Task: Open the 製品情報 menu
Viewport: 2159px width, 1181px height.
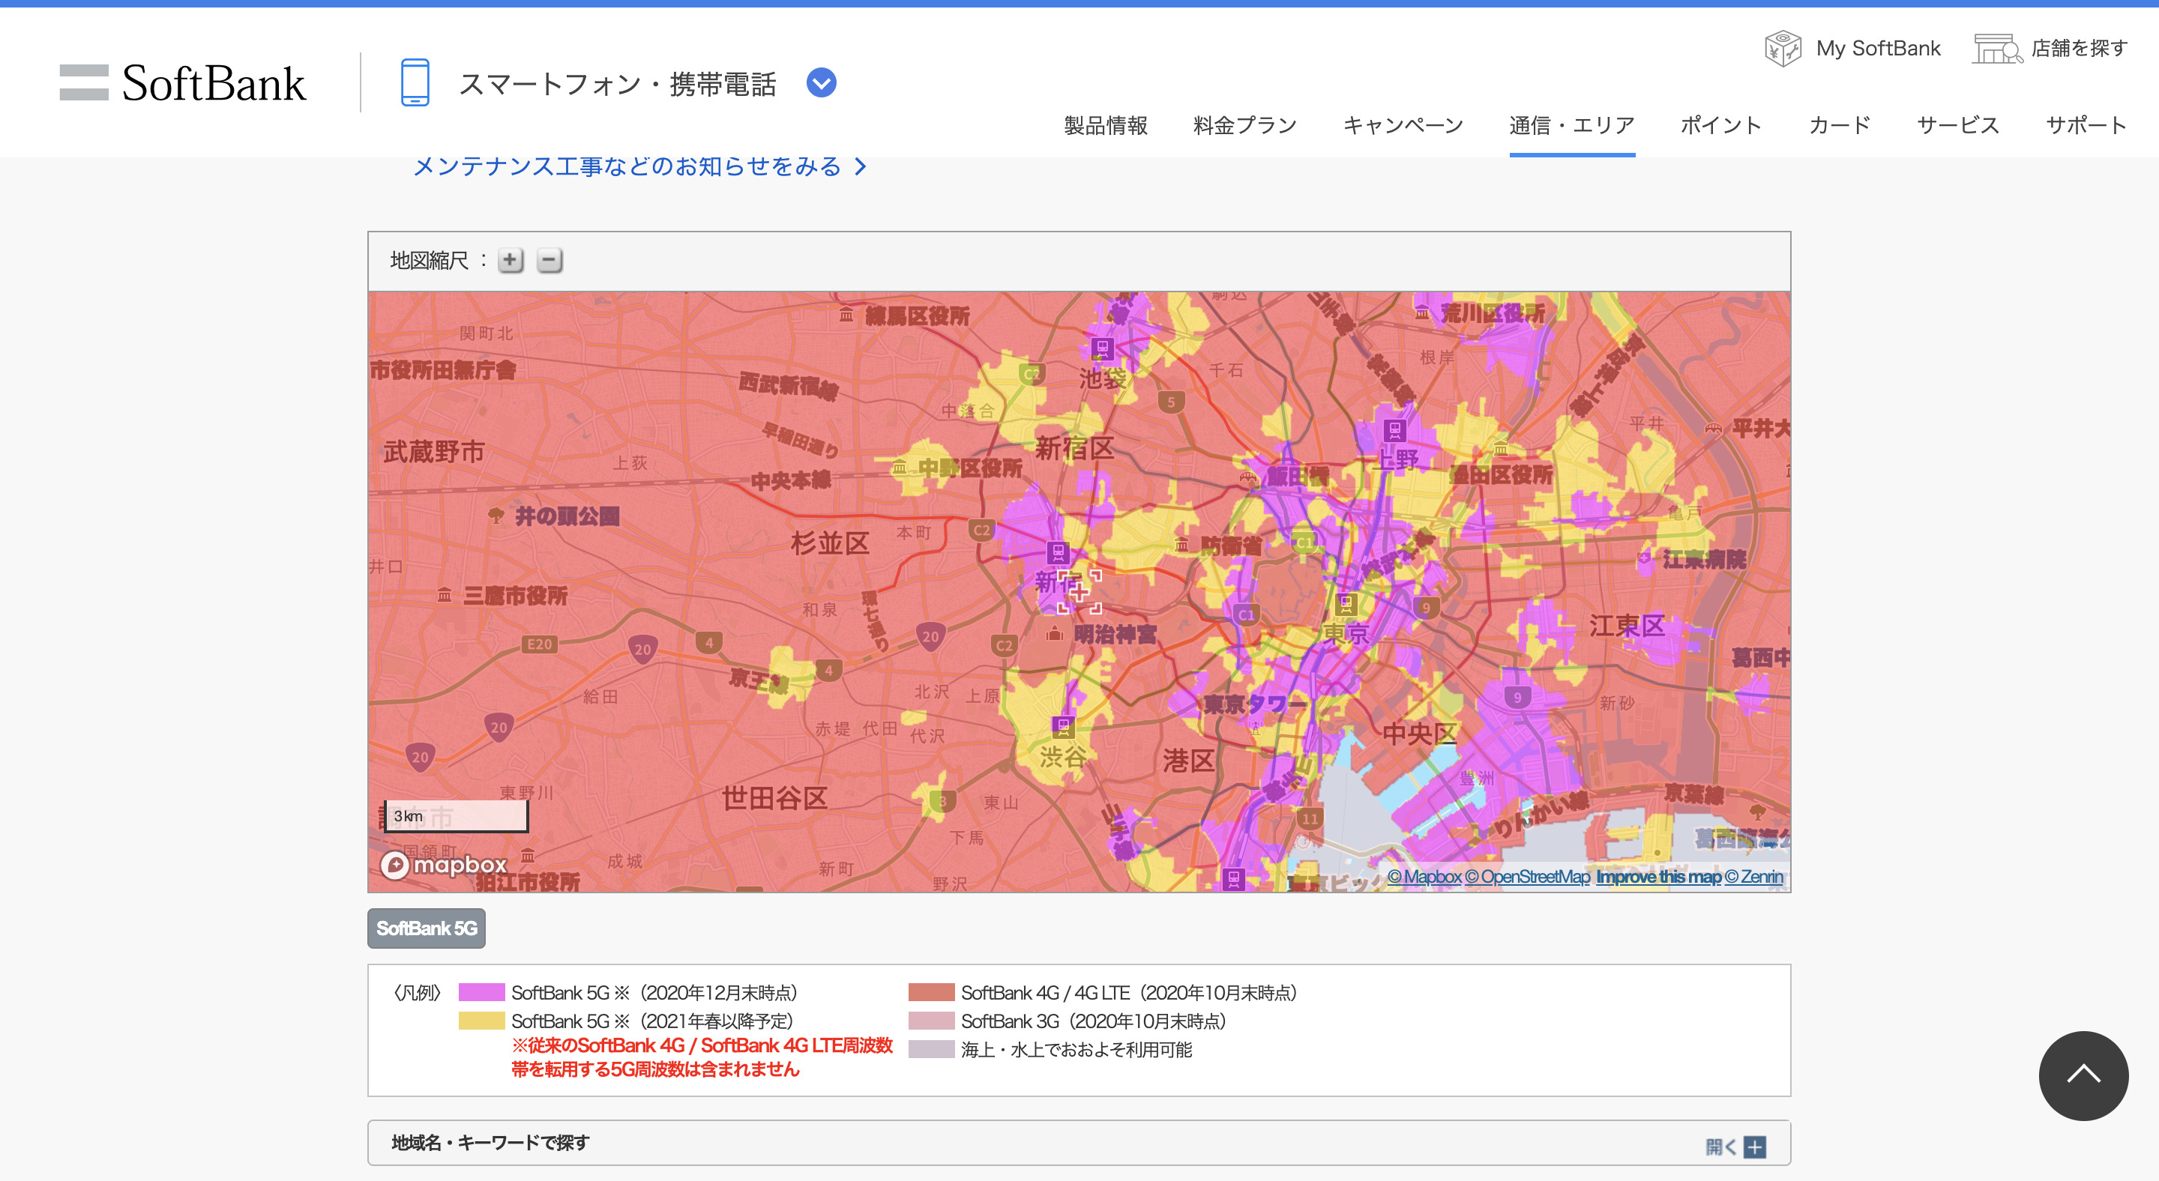Action: coord(1106,126)
